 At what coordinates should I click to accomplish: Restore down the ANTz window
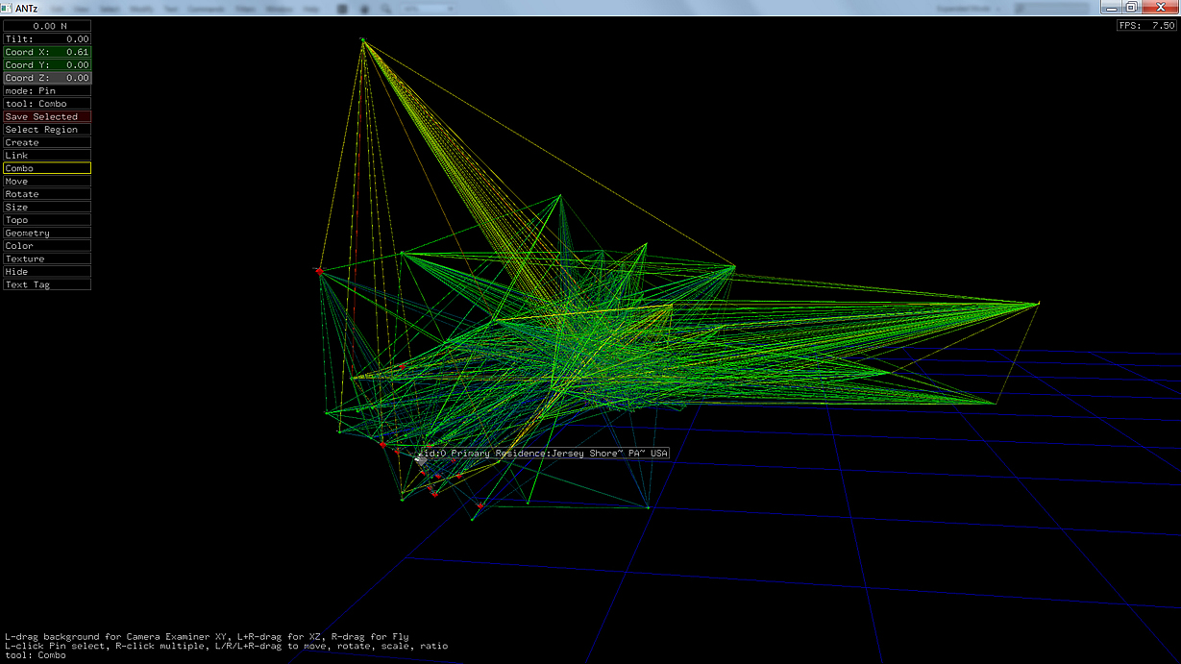[1131, 8]
